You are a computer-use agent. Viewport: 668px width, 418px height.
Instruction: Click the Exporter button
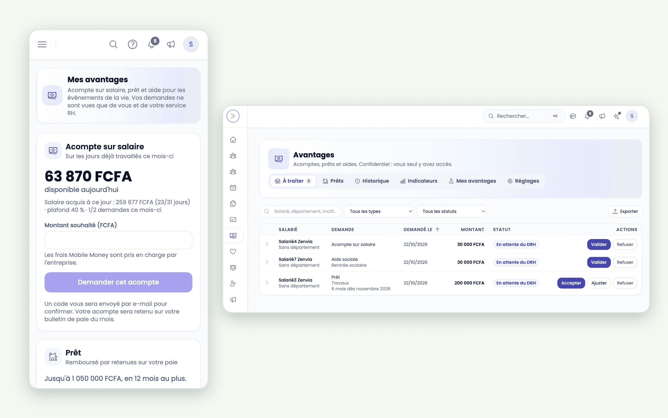625,211
